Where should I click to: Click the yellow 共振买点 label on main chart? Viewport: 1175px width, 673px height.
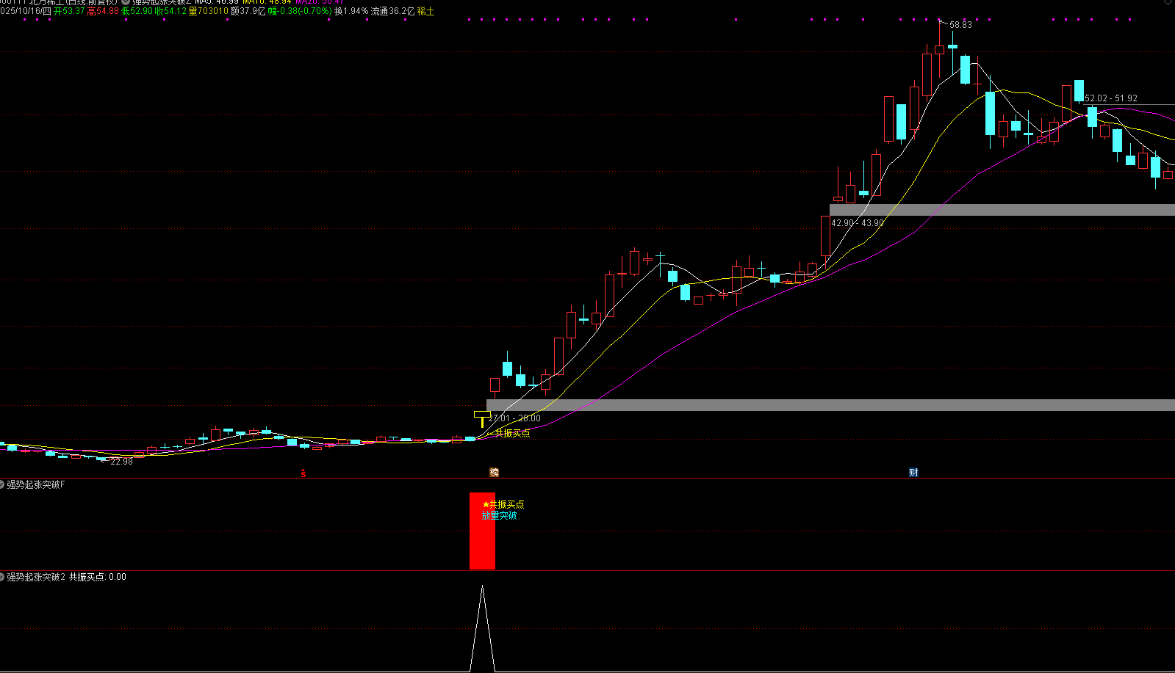click(x=512, y=433)
